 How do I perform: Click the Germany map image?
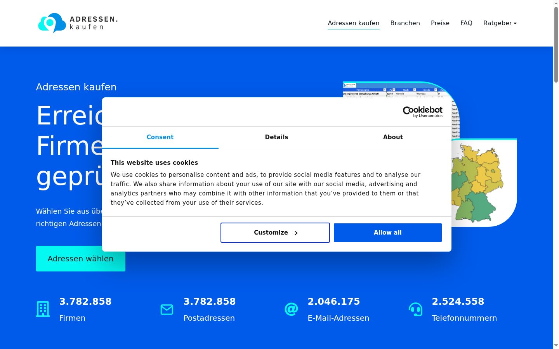tap(484, 182)
